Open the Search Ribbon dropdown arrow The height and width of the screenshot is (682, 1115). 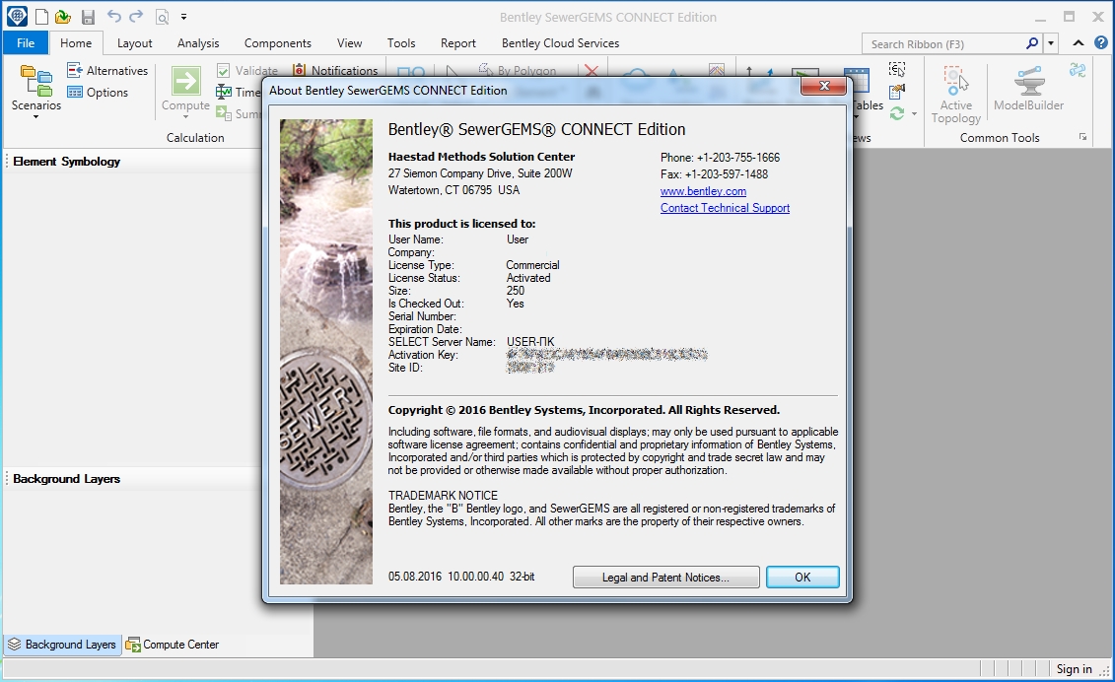(x=1050, y=43)
